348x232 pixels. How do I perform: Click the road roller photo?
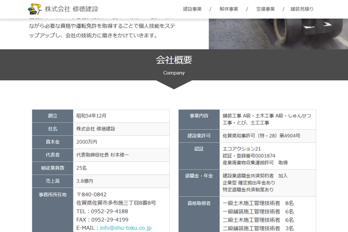278,34
